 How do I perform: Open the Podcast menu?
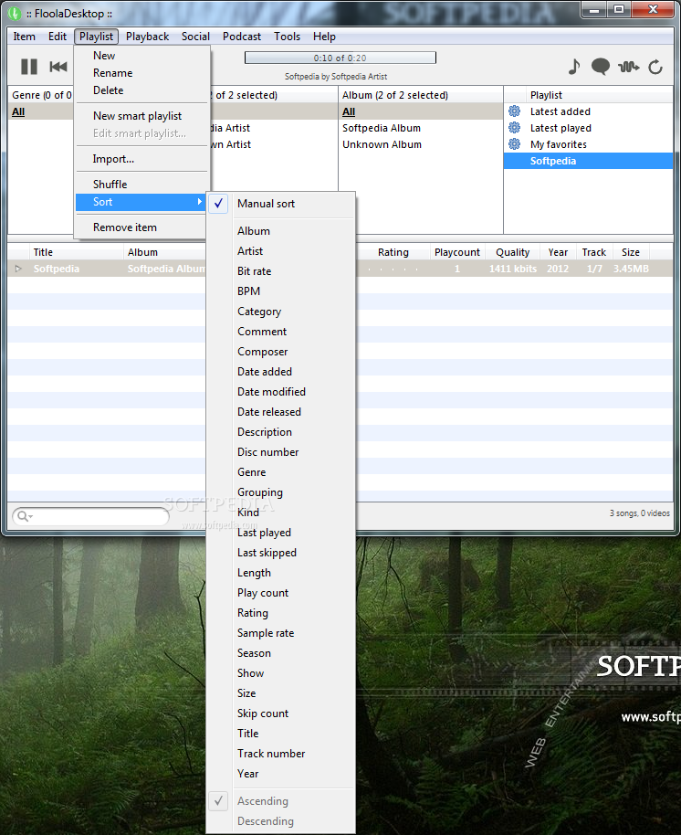tap(242, 37)
